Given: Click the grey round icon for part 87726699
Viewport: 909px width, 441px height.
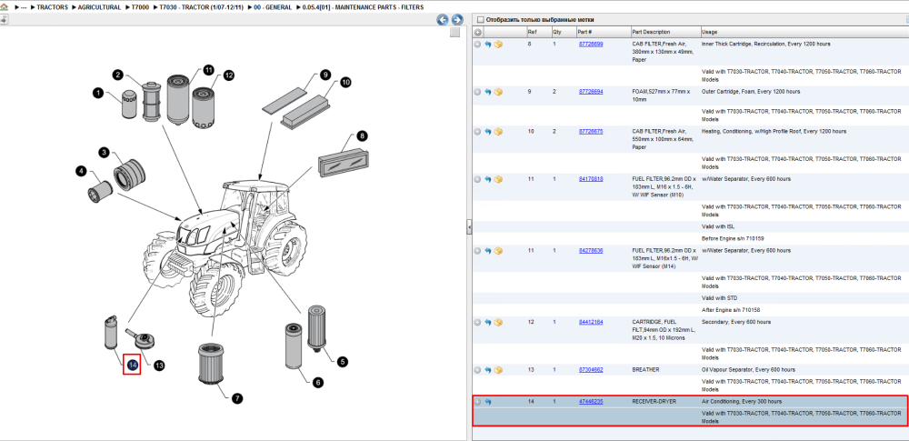Looking at the screenshot, I should point(477,44).
